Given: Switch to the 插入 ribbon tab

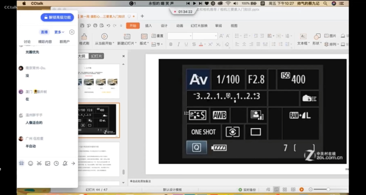Looking at the screenshot, I should pos(148,26).
